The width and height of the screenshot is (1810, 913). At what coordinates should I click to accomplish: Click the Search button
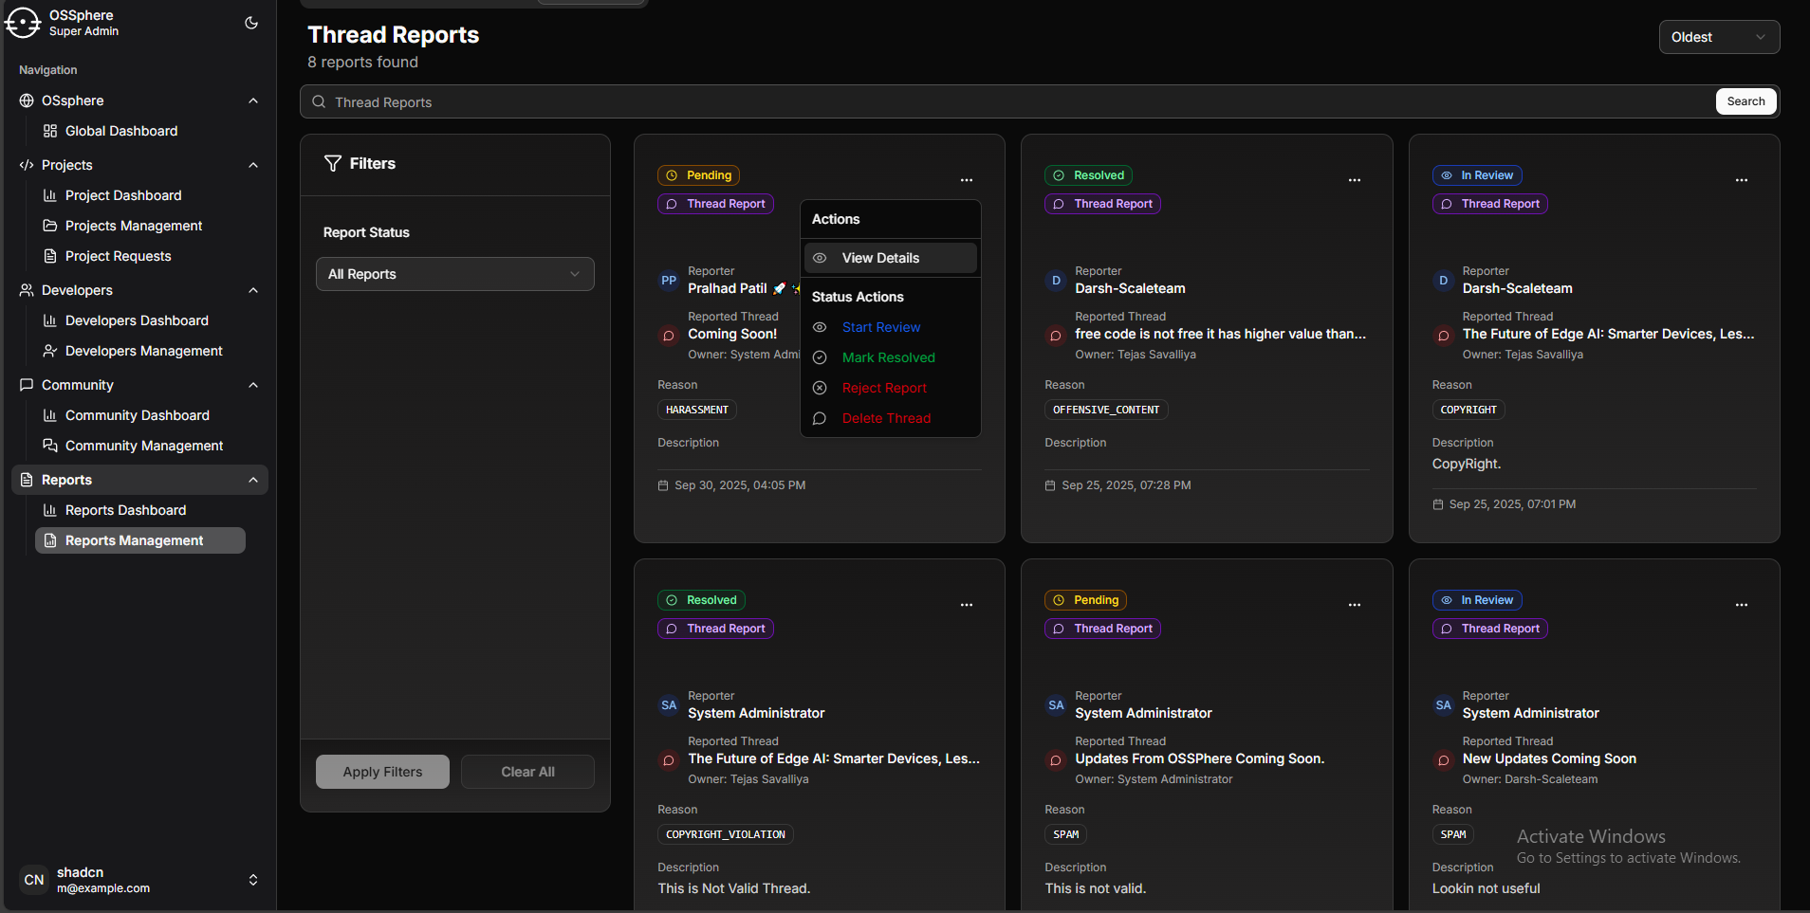(1745, 101)
